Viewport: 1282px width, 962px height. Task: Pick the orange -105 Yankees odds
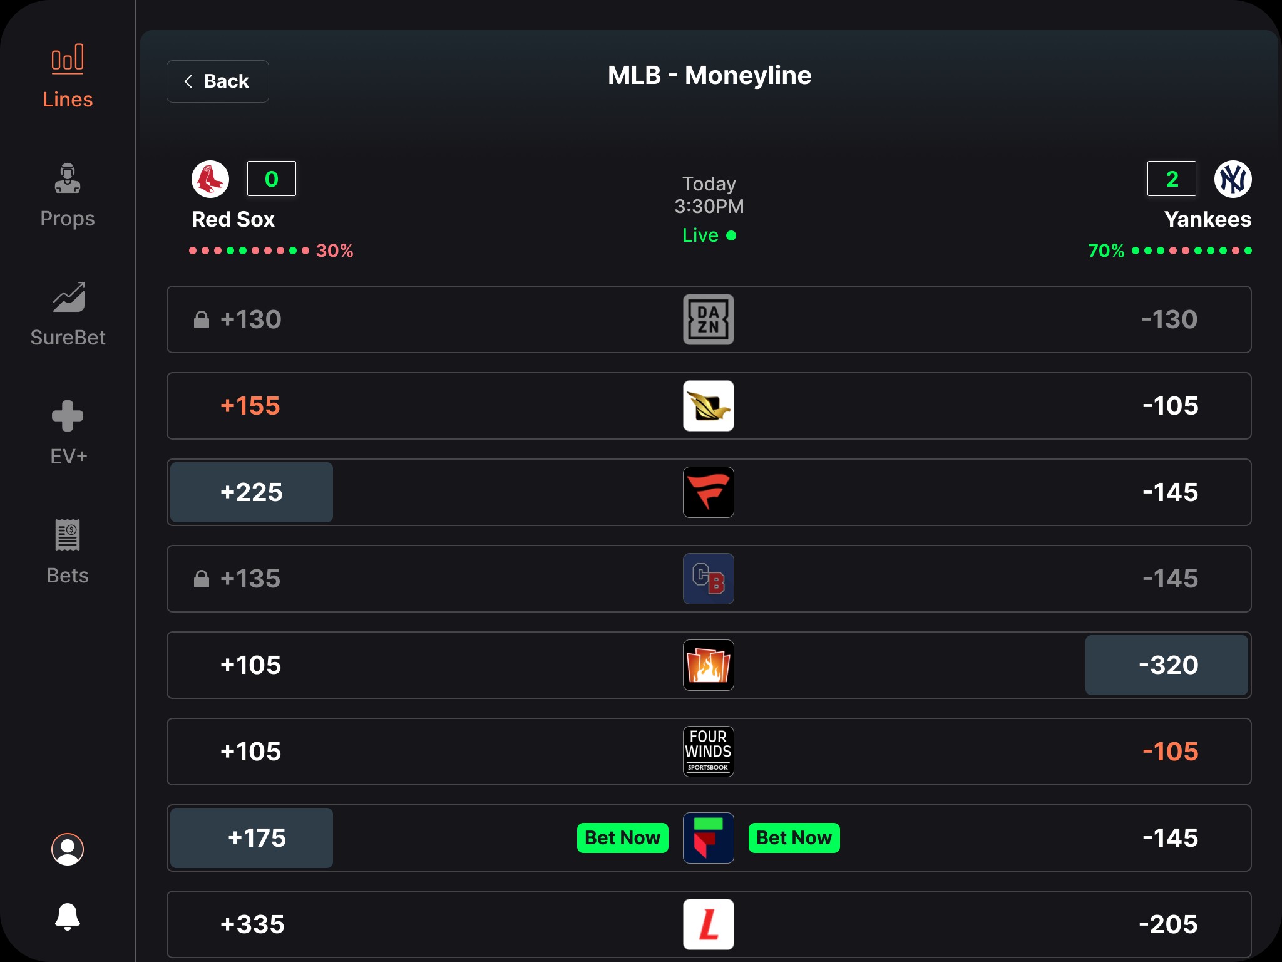[1169, 752]
